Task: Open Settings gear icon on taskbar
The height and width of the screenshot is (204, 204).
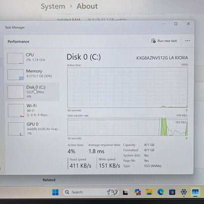Action: click(184, 192)
